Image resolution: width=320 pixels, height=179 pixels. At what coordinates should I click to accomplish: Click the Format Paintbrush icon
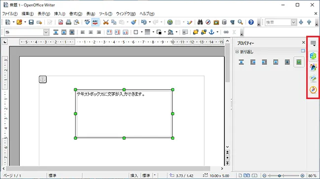pyautogui.click(x=134, y=22)
